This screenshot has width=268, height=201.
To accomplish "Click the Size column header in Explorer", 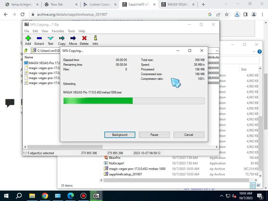I will point(244,69).
